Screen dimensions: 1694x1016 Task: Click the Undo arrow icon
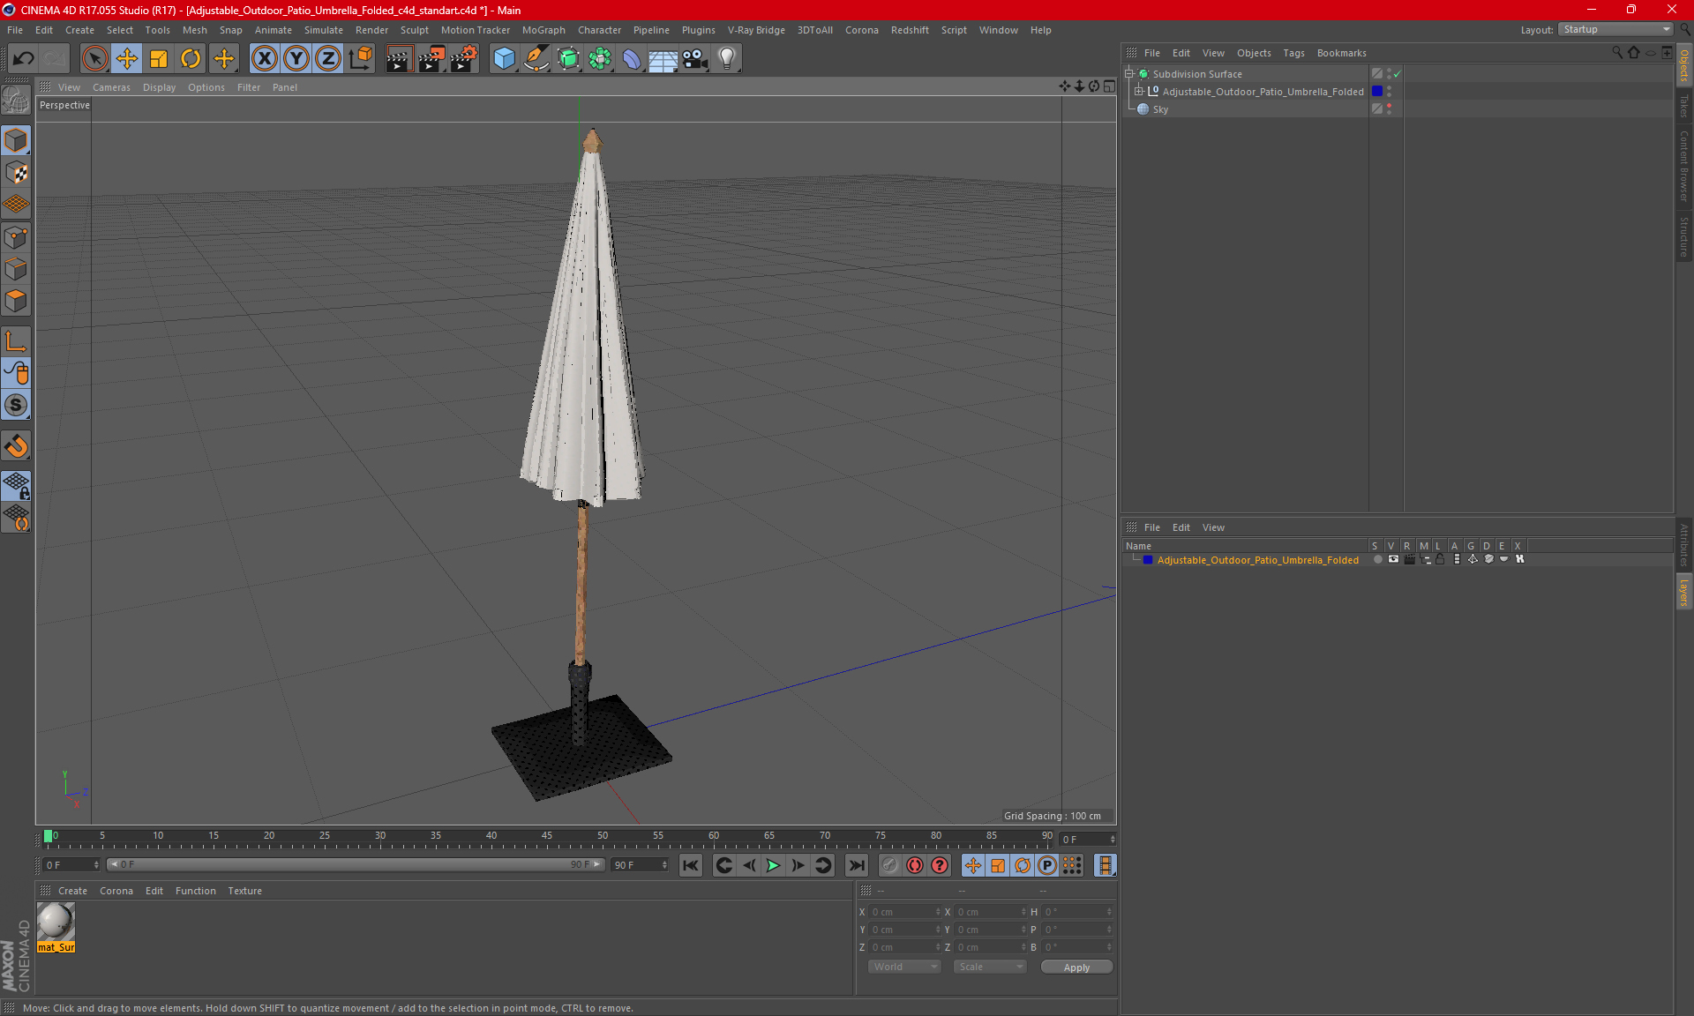pyautogui.click(x=24, y=59)
